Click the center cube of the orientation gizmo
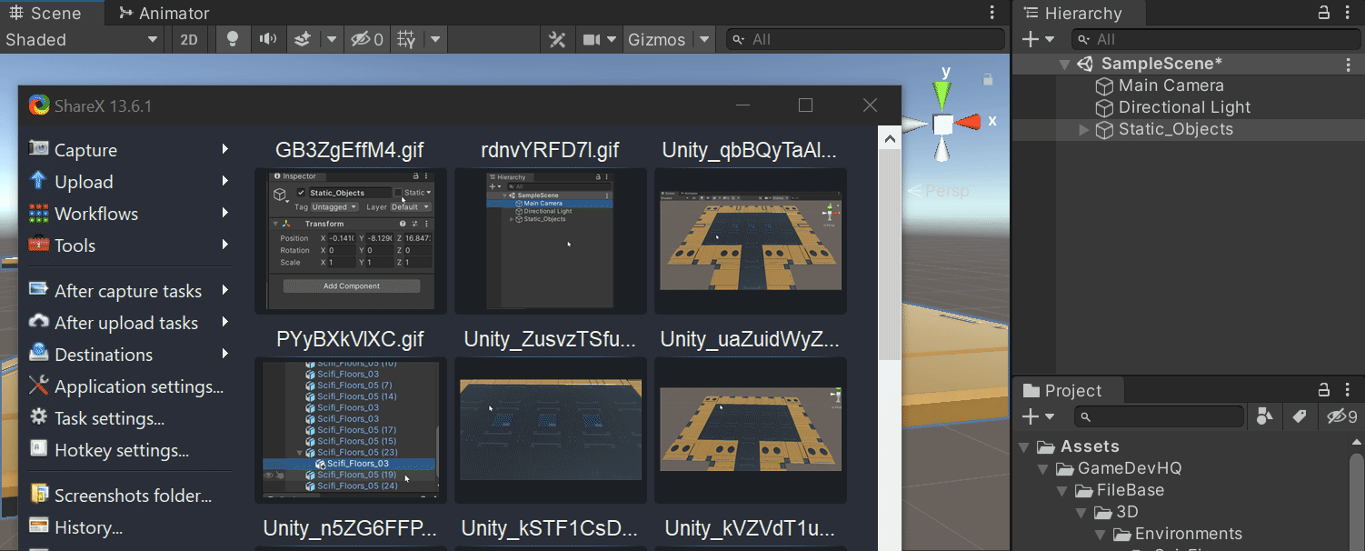Screen dimensions: 1365x551 pyautogui.click(x=943, y=123)
